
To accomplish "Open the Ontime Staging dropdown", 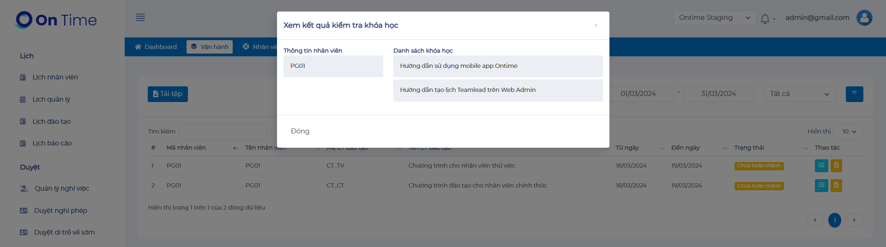I will [714, 18].
